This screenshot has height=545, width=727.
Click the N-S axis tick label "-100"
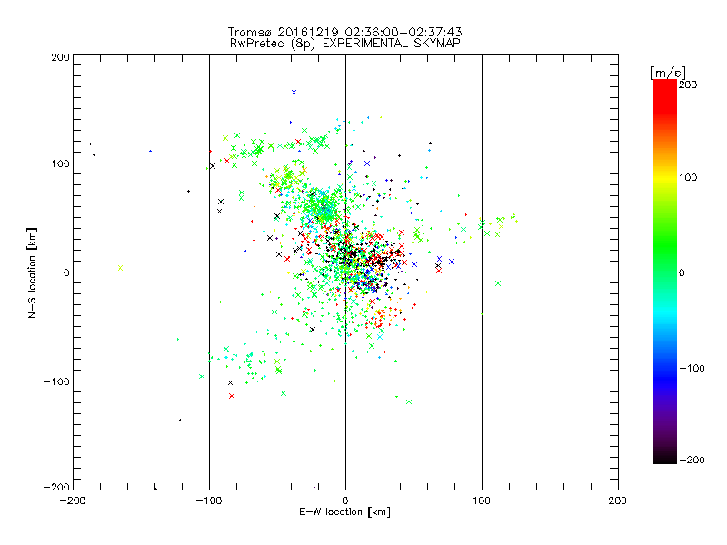click(56, 381)
